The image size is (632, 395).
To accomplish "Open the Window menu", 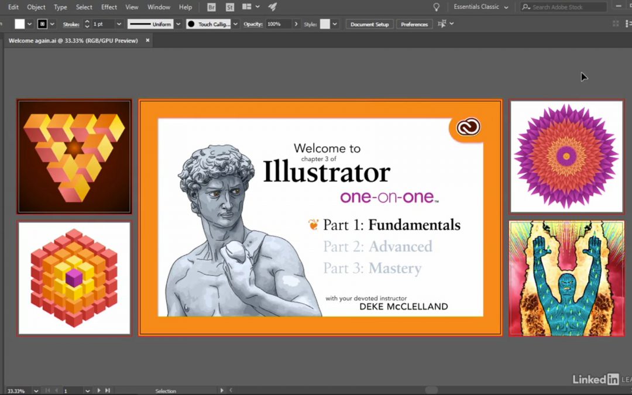I will [159, 7].
